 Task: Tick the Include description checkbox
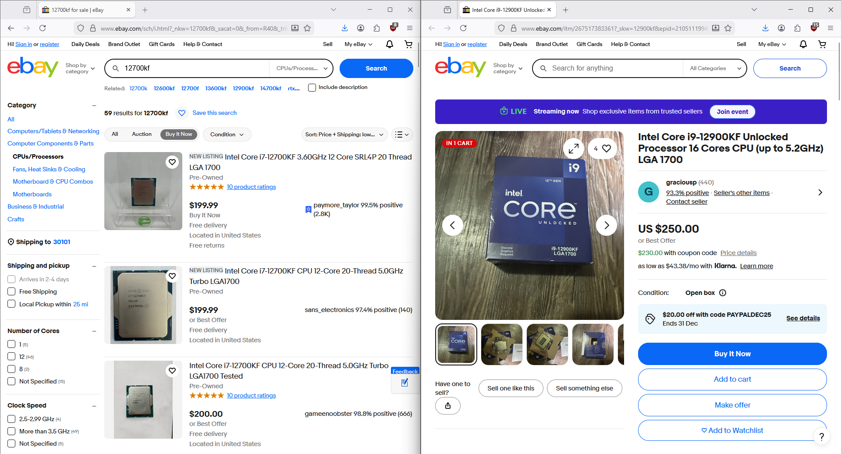[x=312, y=88]
